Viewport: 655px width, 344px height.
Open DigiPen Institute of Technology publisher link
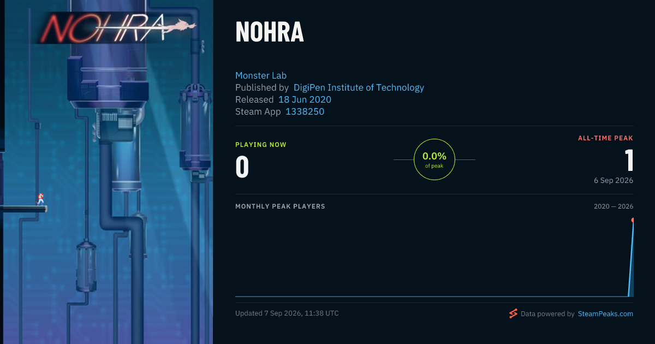tap(359, 87)
